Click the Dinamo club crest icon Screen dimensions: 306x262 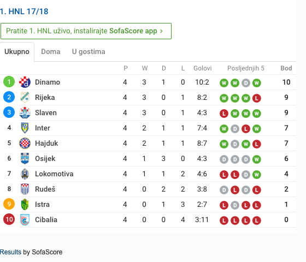click(x=25, y=82)
